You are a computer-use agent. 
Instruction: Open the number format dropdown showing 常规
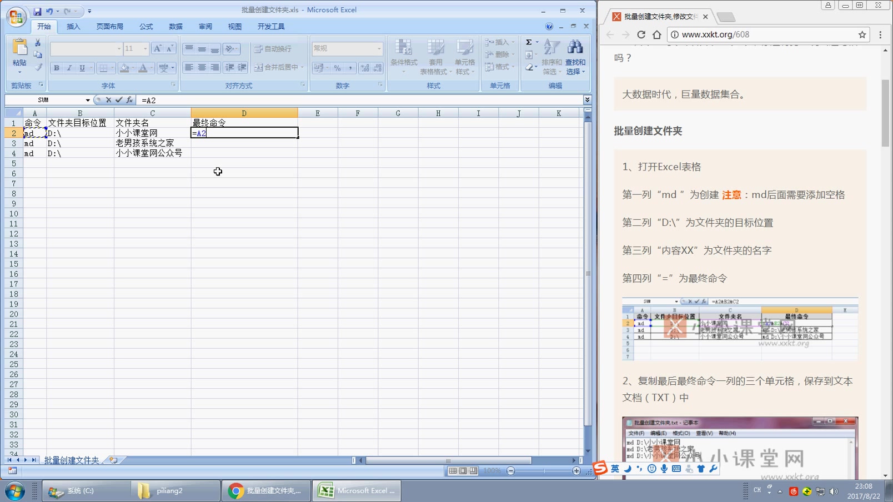[x=379, y=49]
